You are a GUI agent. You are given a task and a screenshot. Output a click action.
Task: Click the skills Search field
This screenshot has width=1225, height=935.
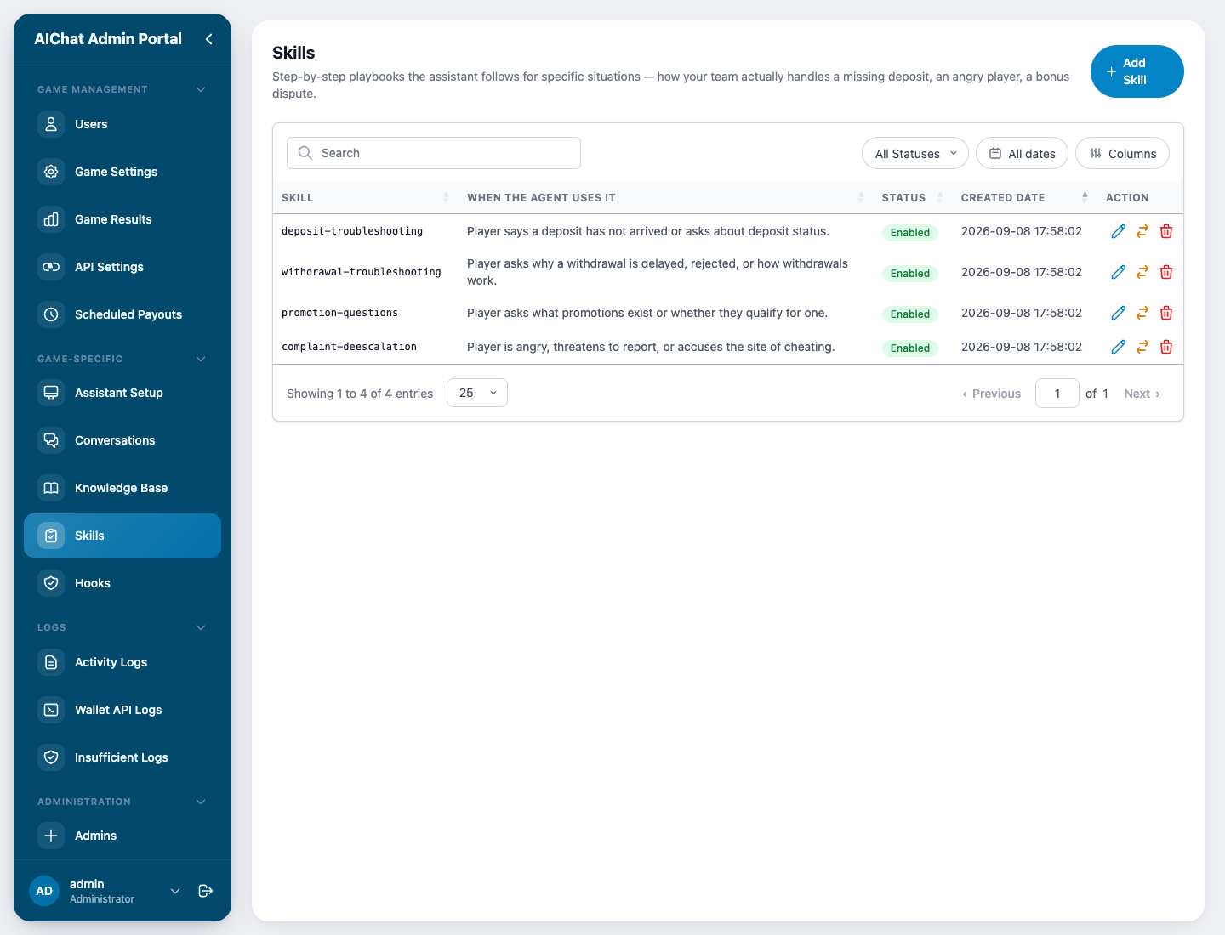pos(434,153)
